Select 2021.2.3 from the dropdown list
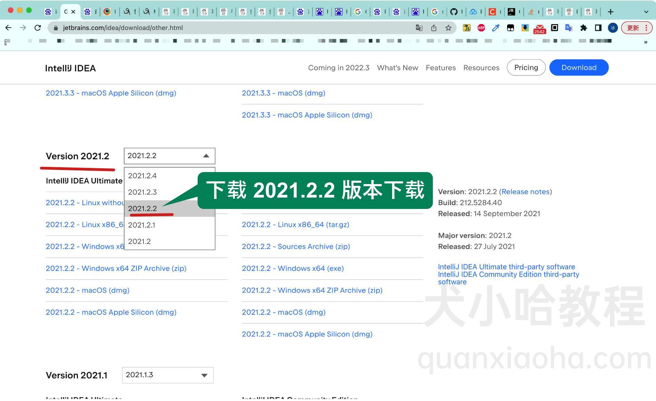The width and height of the screenshot is (656, 401). (x=169, y=192)
